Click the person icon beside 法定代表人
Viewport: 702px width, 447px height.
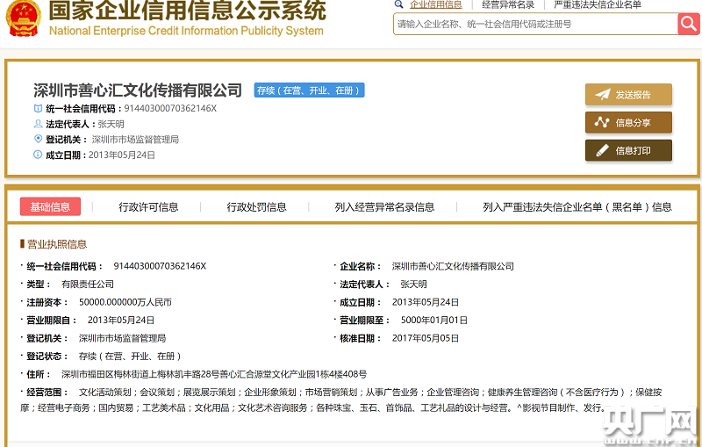[38, 124]
